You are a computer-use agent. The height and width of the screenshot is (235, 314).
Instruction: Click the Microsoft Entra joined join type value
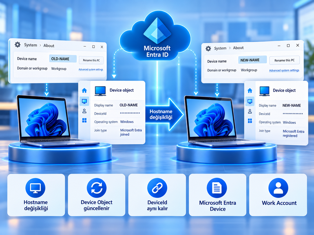[131, 132]
